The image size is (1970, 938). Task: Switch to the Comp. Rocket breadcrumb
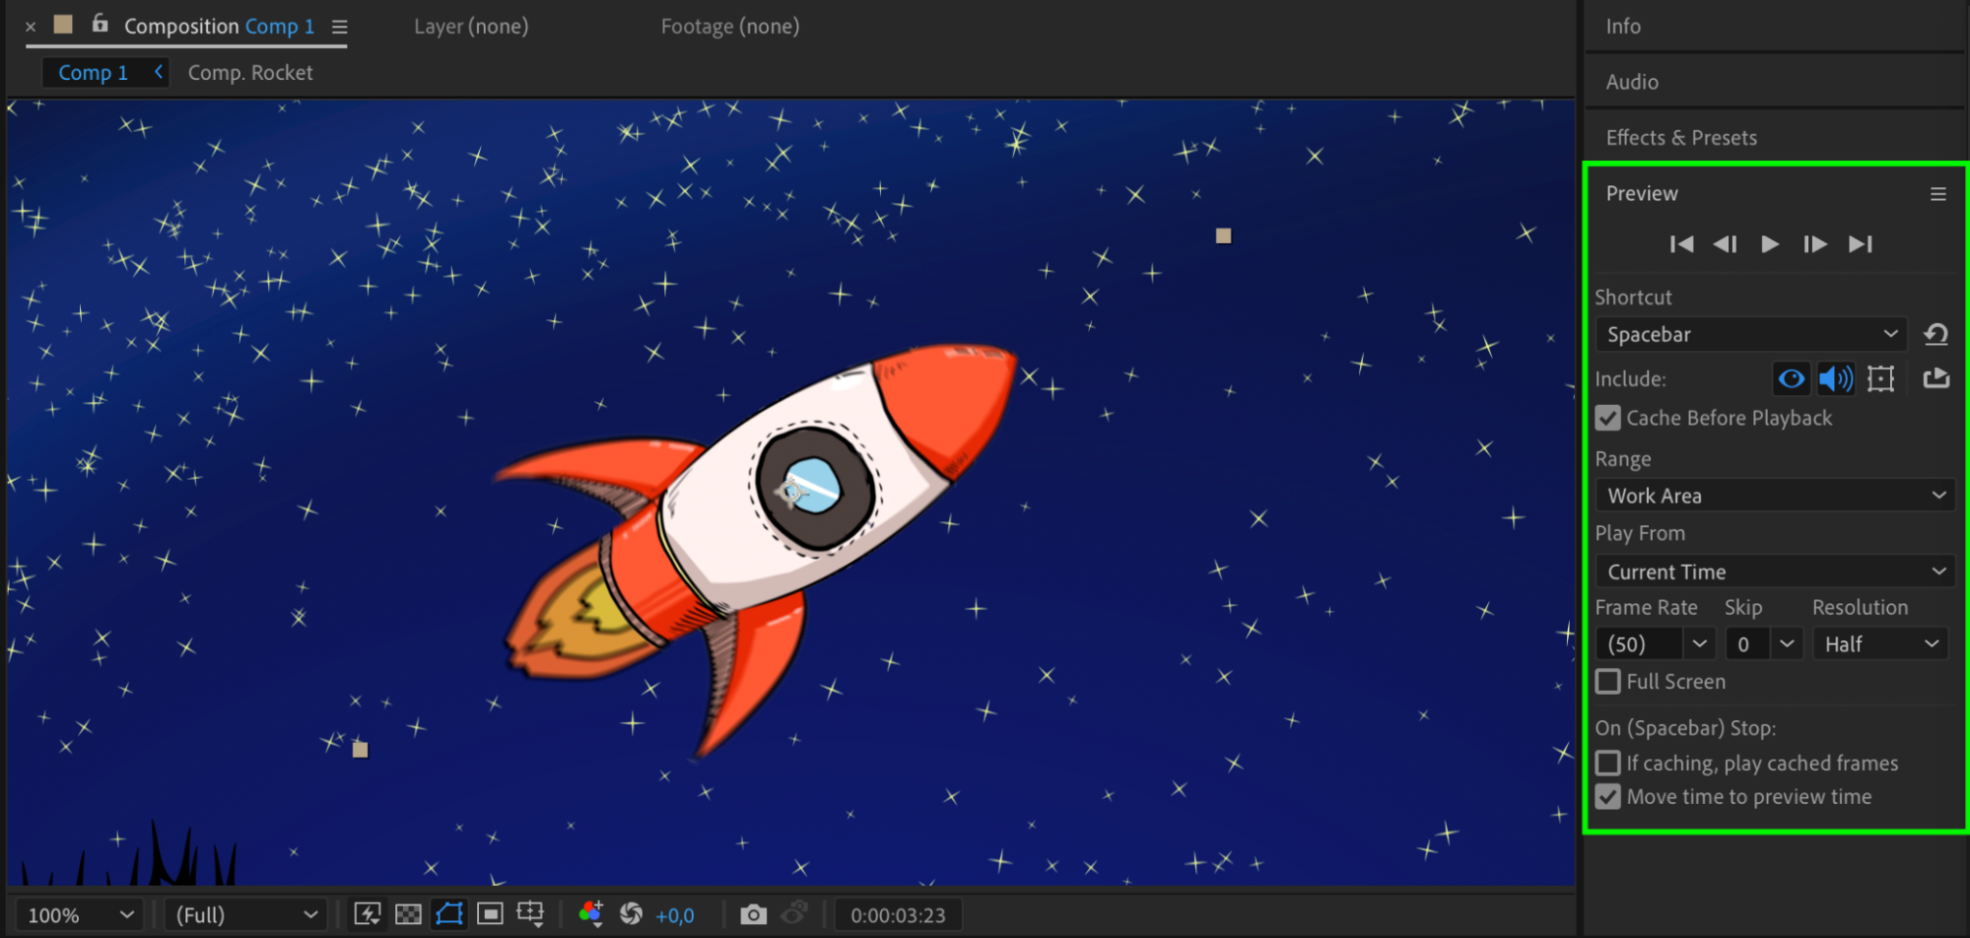250,73
